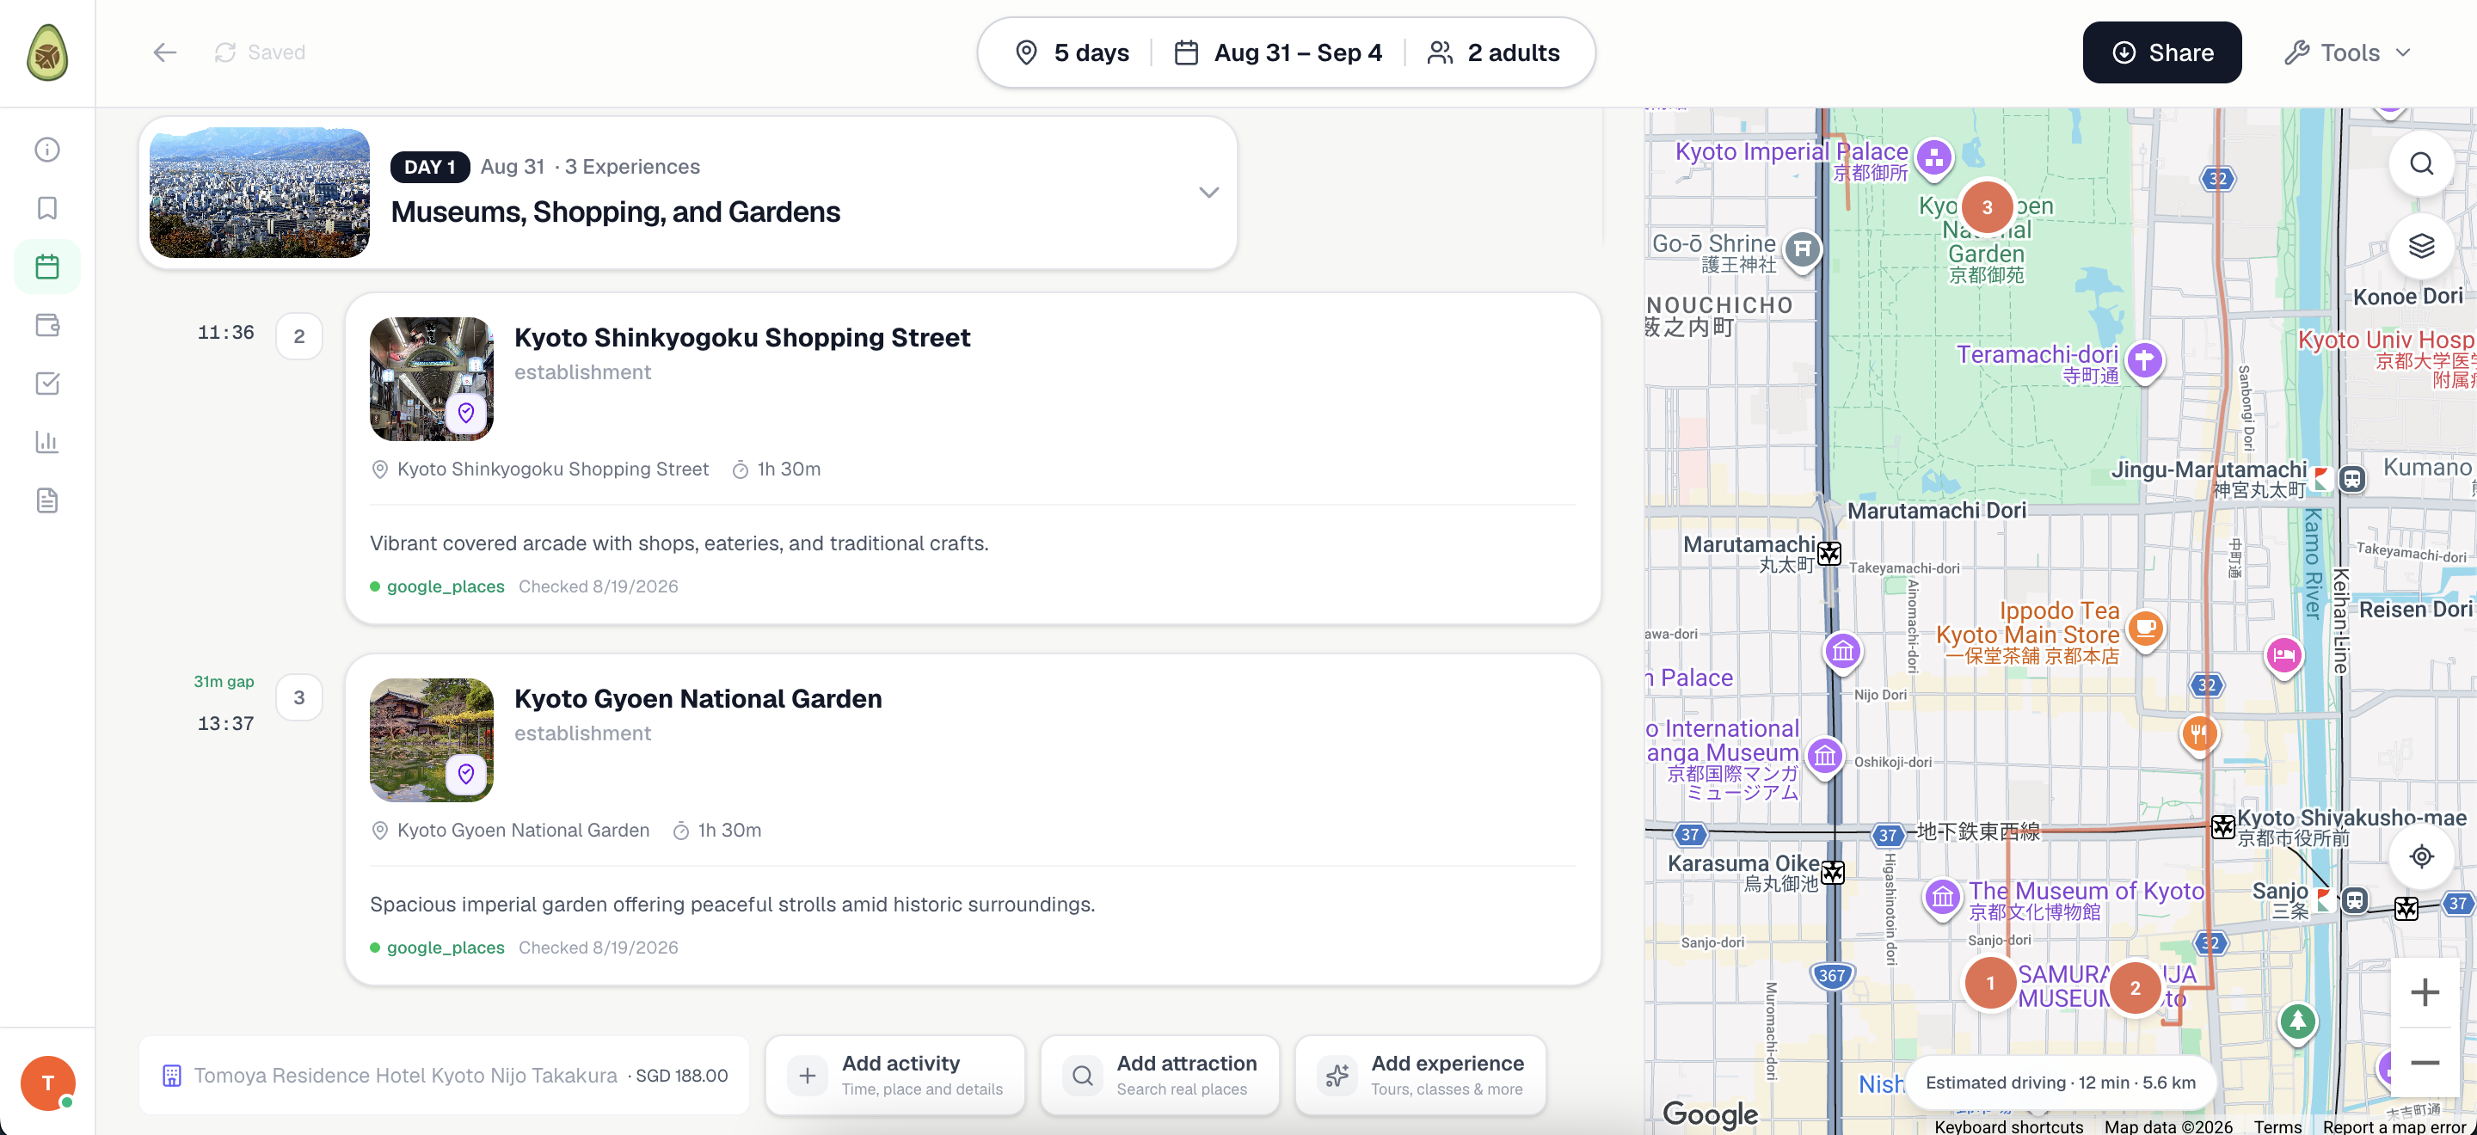Open the 5 days destination selector

1073,52
